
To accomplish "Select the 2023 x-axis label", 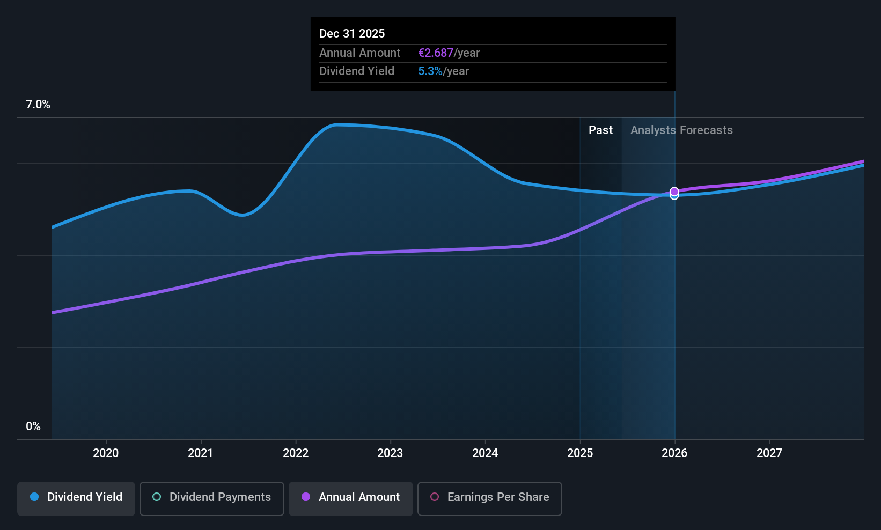I will tap(390, 453).
